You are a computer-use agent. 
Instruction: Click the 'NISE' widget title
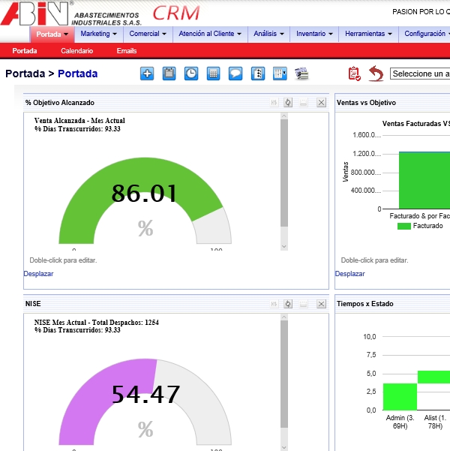click(x=33, y=304)
